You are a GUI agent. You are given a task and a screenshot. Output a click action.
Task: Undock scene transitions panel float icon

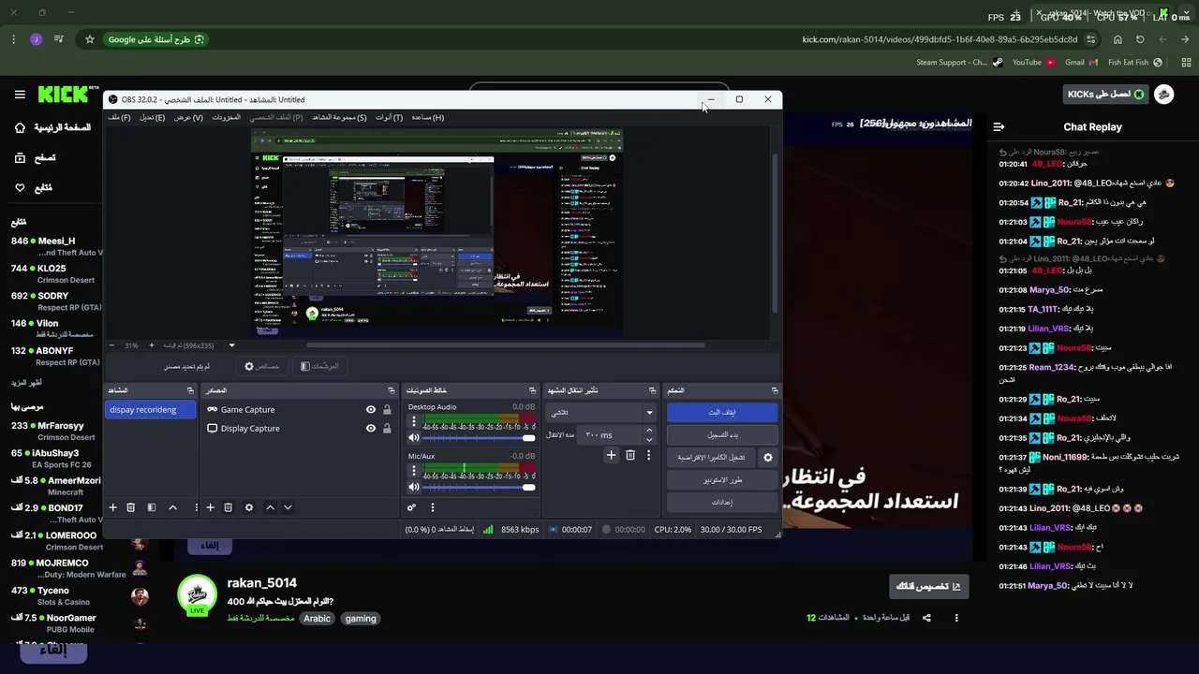click(x=653, y=390)
